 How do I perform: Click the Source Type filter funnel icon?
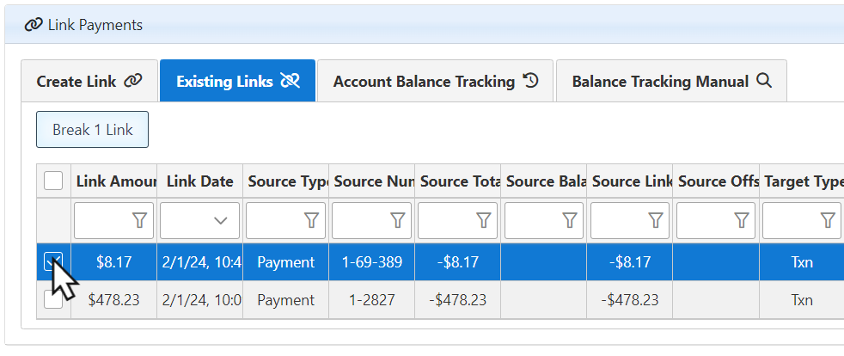pos(311,221)
